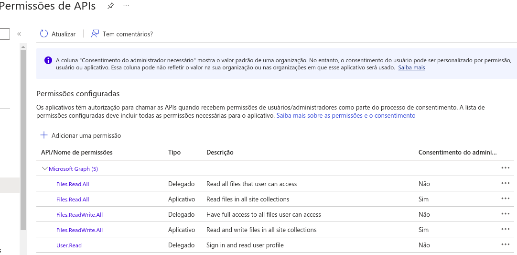Select 'Read and write files in all site collections'
The height and width of the screenshot is (255, 517).
[x=261, y=230]
